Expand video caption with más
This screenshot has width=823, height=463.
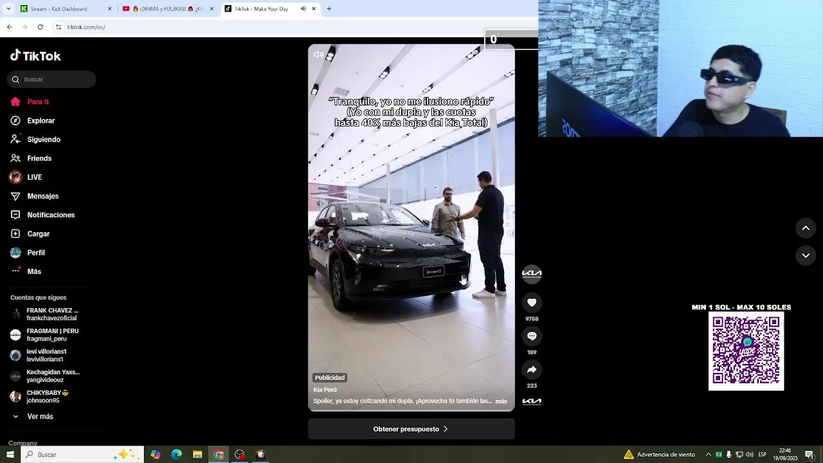(501, 401)
